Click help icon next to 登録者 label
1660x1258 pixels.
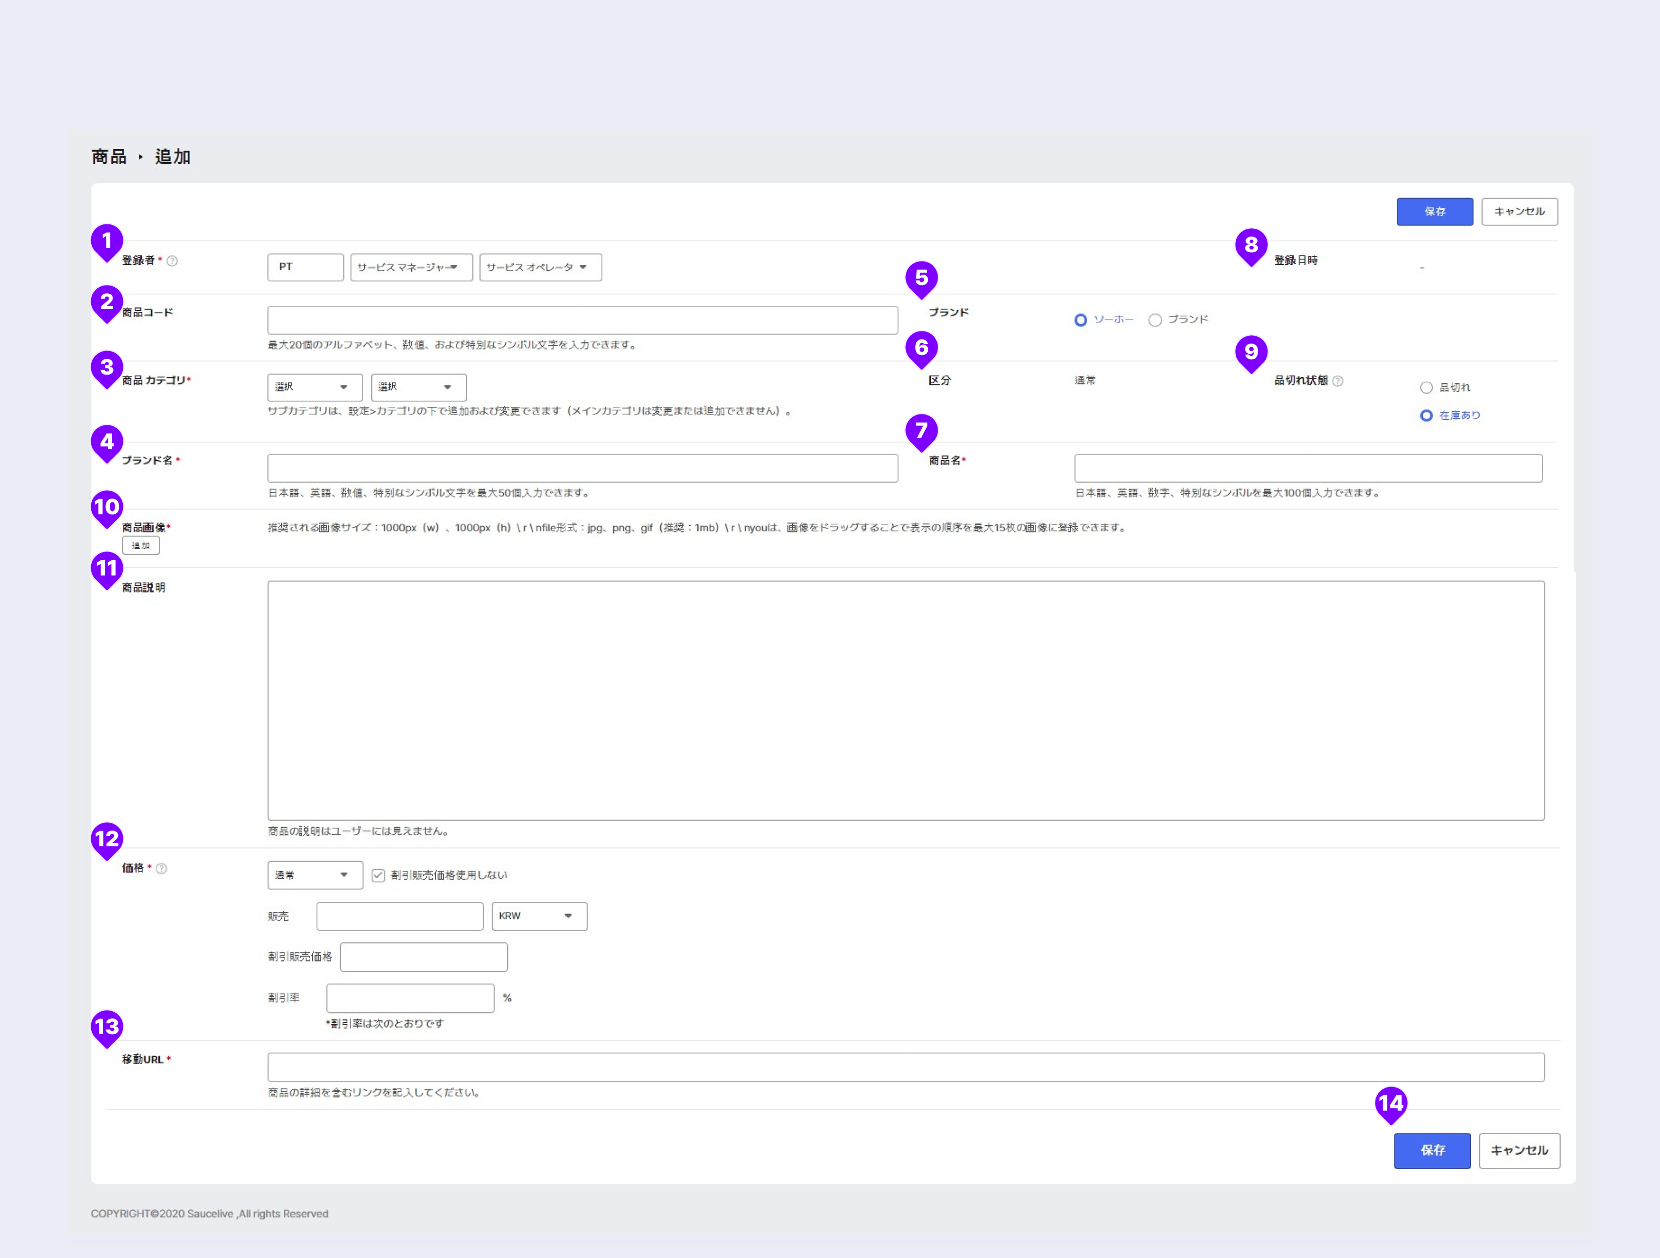click(x=172, y=260)
